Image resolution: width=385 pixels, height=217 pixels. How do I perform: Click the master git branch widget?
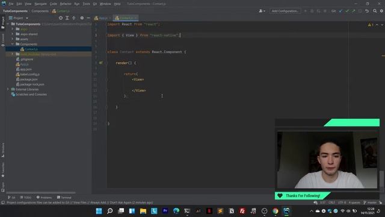[x=371, y=203]
